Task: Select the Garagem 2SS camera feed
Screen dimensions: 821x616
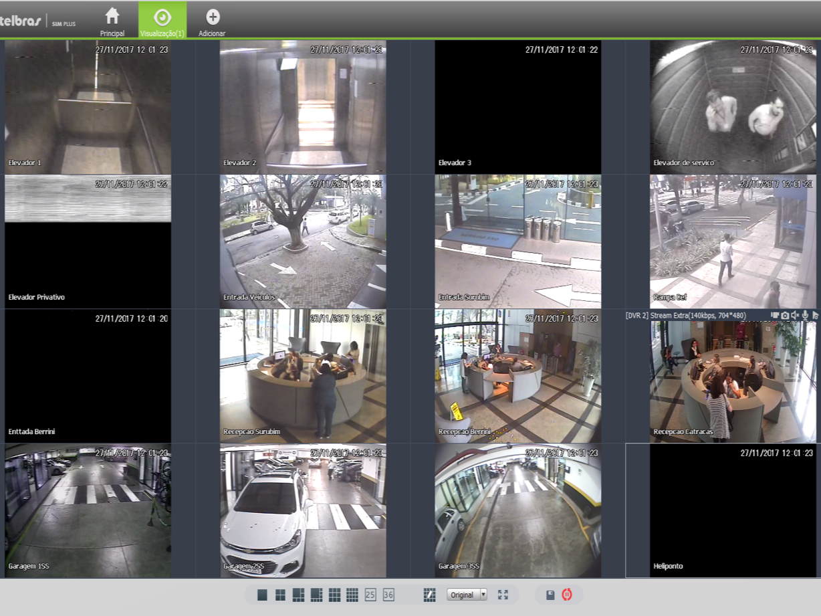Action: [x=303, y=510]
